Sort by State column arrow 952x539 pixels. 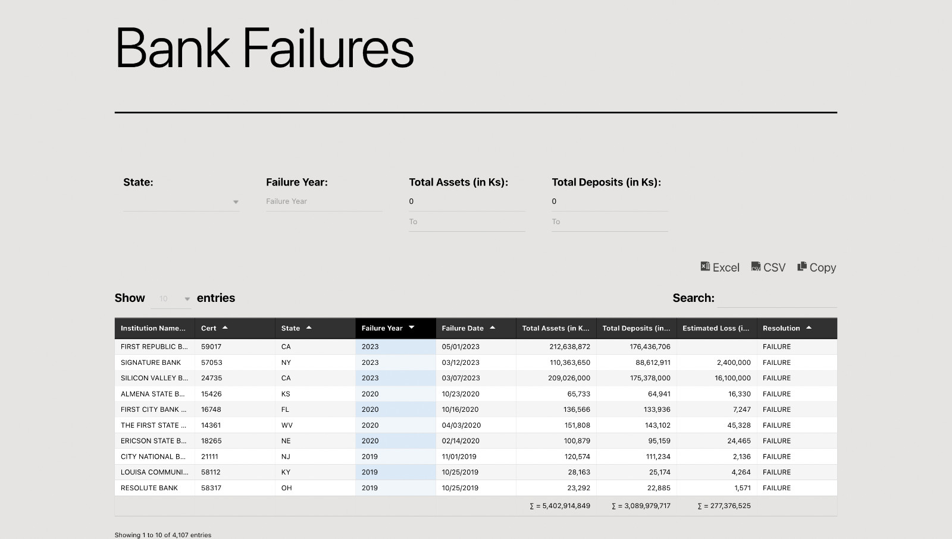[309, 328]
